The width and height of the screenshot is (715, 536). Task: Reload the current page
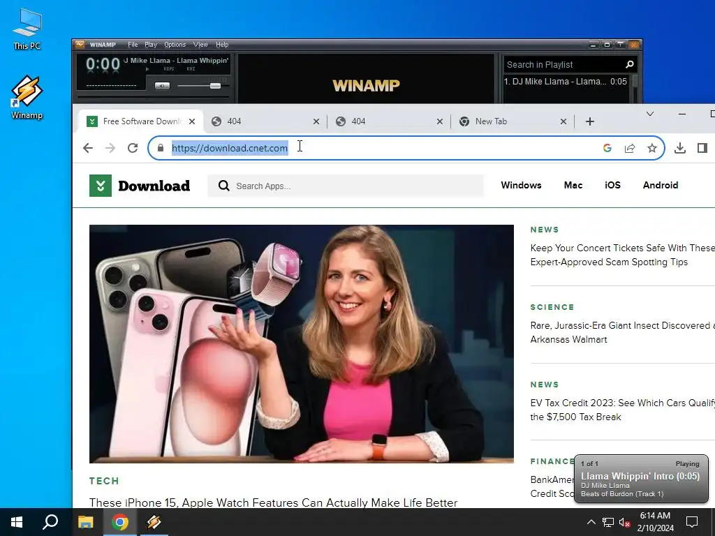[x=133, y=148]
